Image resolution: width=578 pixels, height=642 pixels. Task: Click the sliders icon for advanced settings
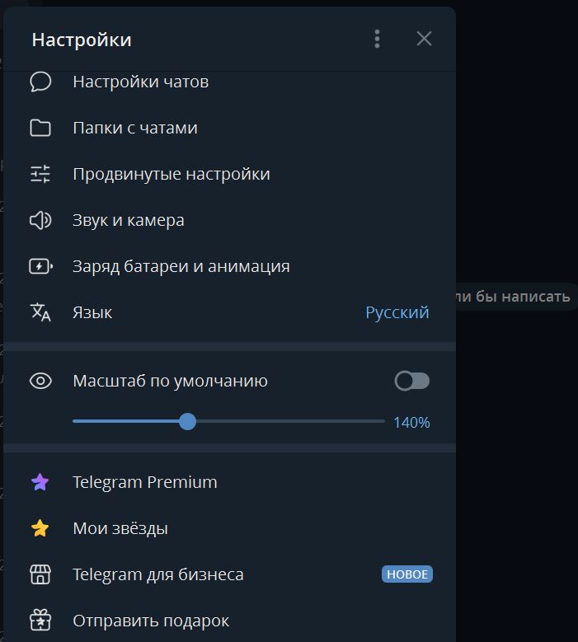pos(40,174)
